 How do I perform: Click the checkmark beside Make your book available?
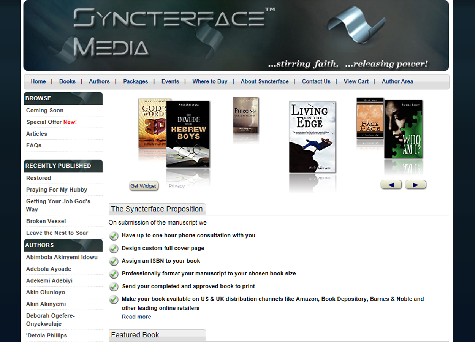pos(114,299)
